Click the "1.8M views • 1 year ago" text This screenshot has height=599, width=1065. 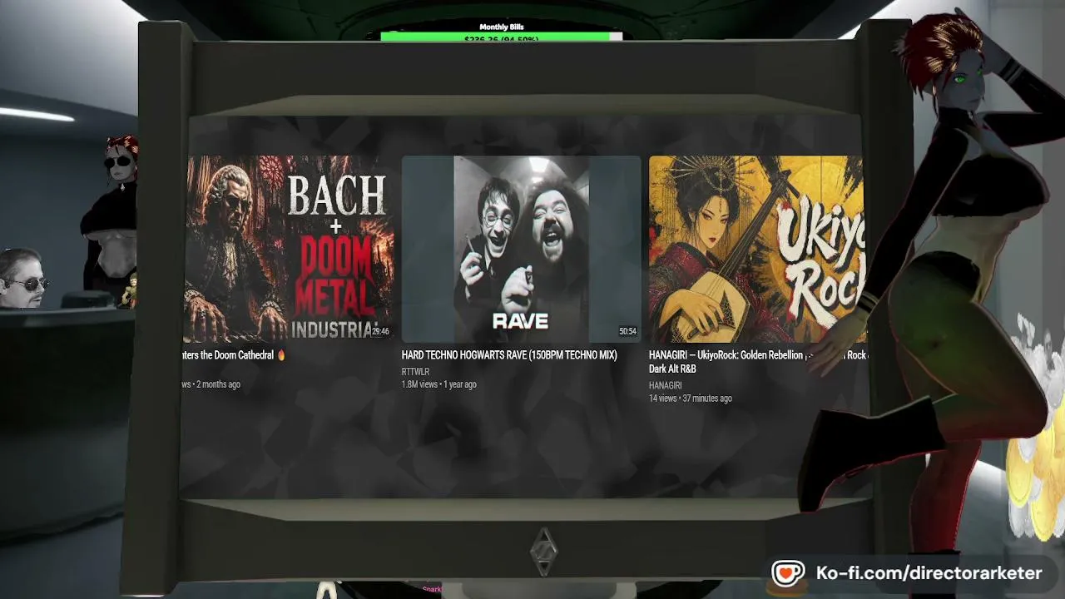439,384
